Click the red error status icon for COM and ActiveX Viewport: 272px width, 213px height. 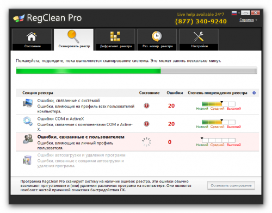pos(146,124)
